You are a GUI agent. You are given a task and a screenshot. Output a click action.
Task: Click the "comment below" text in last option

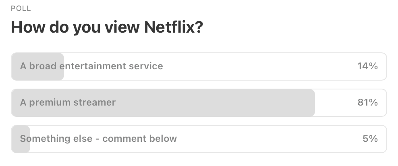click(x=140, y=139)
